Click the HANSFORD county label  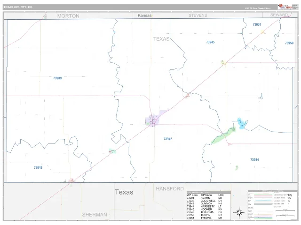[170, 189]
